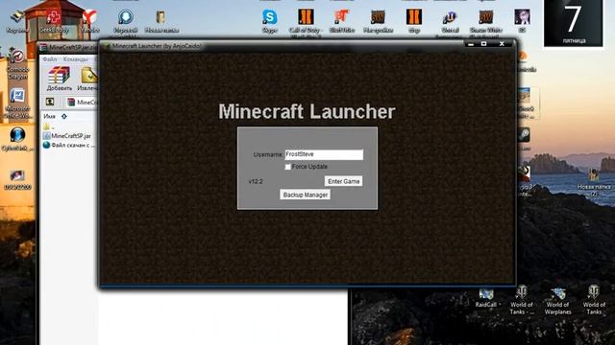The width and height of the screenshot is (615, 345).
Task: Launch the World of Warplanes desktop icon
Action: tap(557, 301)
